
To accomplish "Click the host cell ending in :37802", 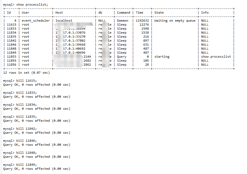I will (x=70, y=41).
